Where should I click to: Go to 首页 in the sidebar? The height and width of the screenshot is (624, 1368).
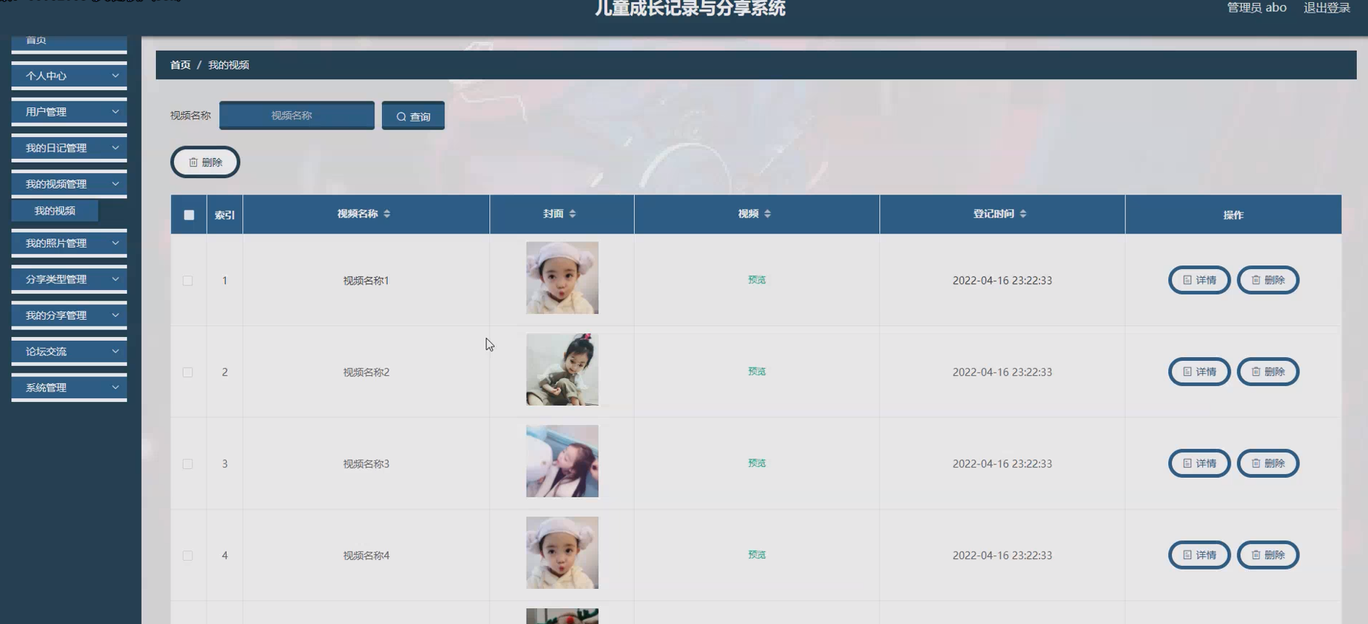[x=69, y=42]
